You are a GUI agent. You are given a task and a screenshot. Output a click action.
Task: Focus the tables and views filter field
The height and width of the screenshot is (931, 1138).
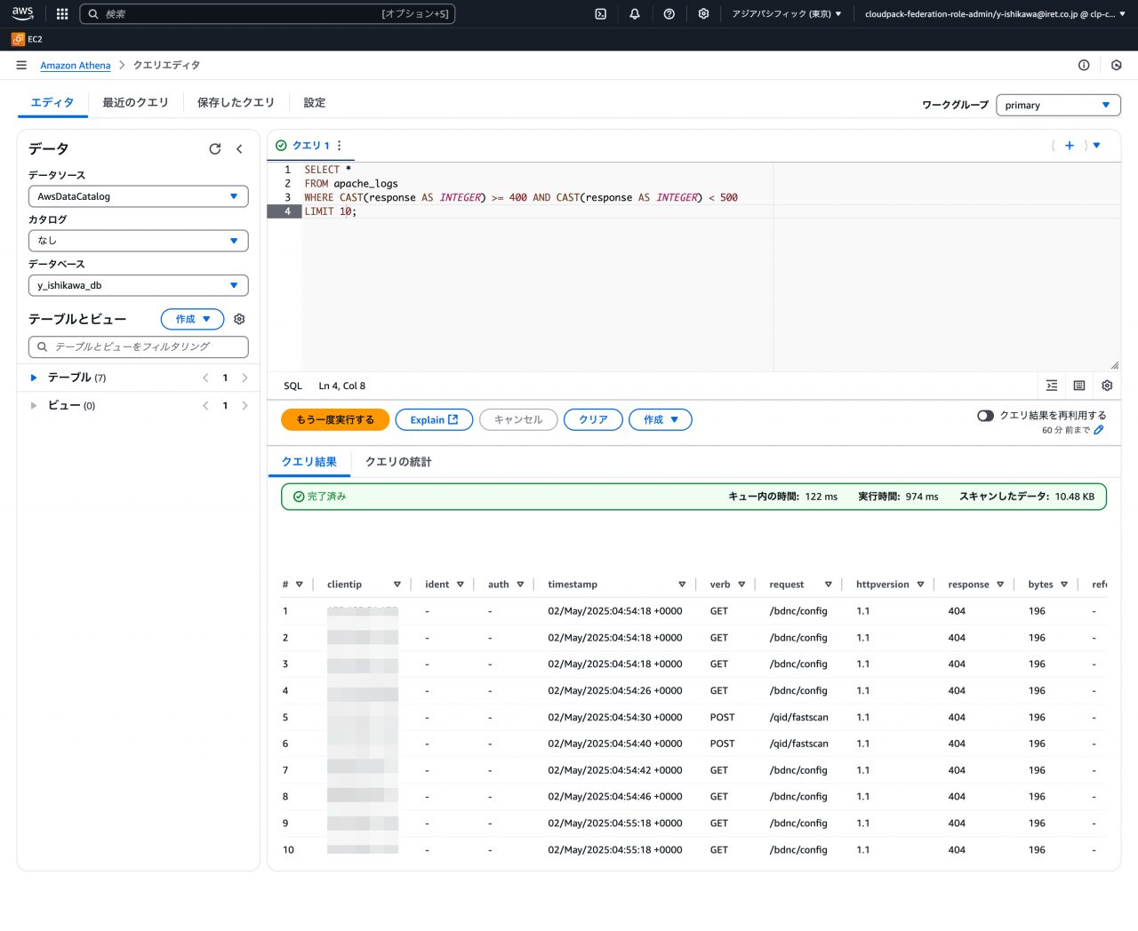tap(138, 346)
